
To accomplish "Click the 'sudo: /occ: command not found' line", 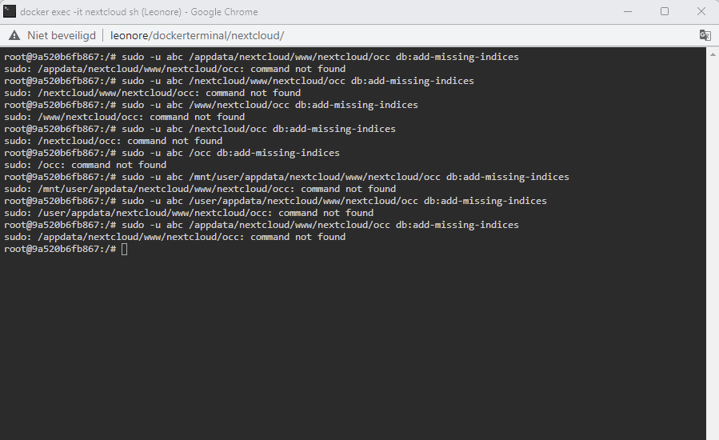I will [x=86, y=165].
